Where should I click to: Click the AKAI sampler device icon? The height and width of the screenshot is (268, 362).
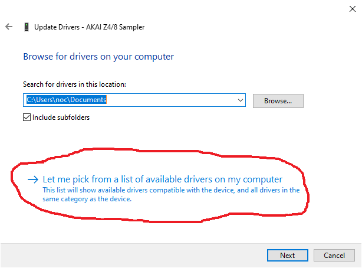27,27
